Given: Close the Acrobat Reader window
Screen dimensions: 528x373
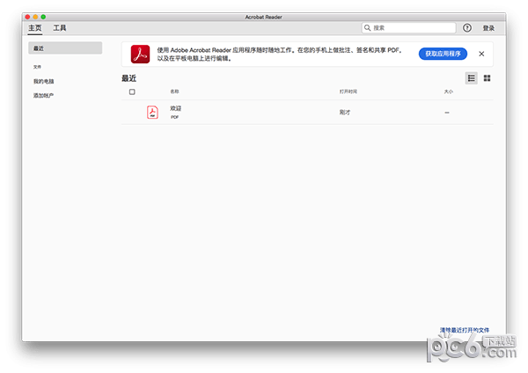Looking at the screenshot, I should pyautogui.click(x=27, y=17).
